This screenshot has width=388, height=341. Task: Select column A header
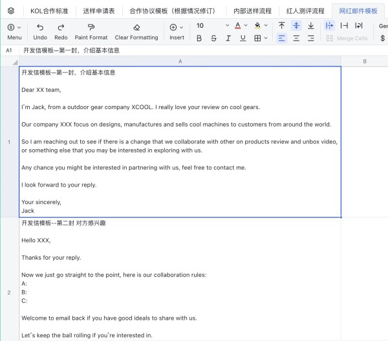180,61
